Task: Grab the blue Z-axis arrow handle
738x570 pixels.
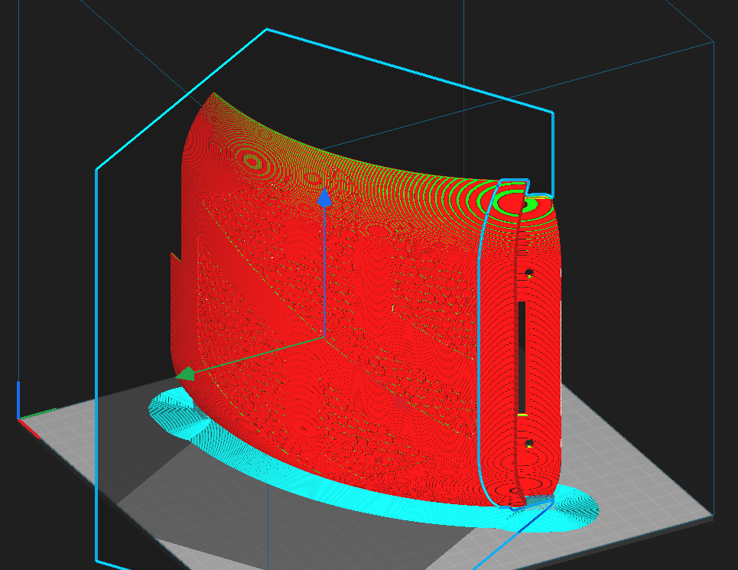Action: (324, 197)
